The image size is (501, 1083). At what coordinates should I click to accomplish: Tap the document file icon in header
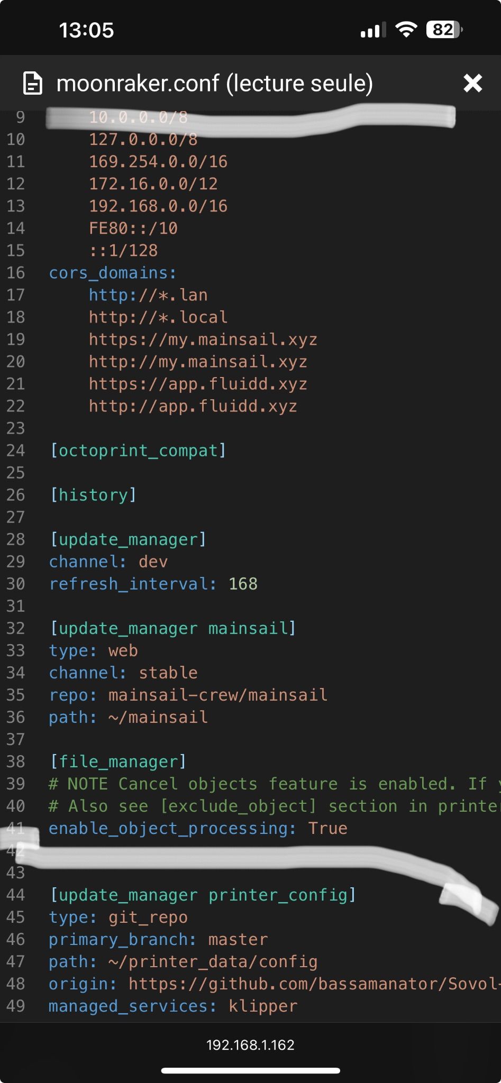pos(33,84)
